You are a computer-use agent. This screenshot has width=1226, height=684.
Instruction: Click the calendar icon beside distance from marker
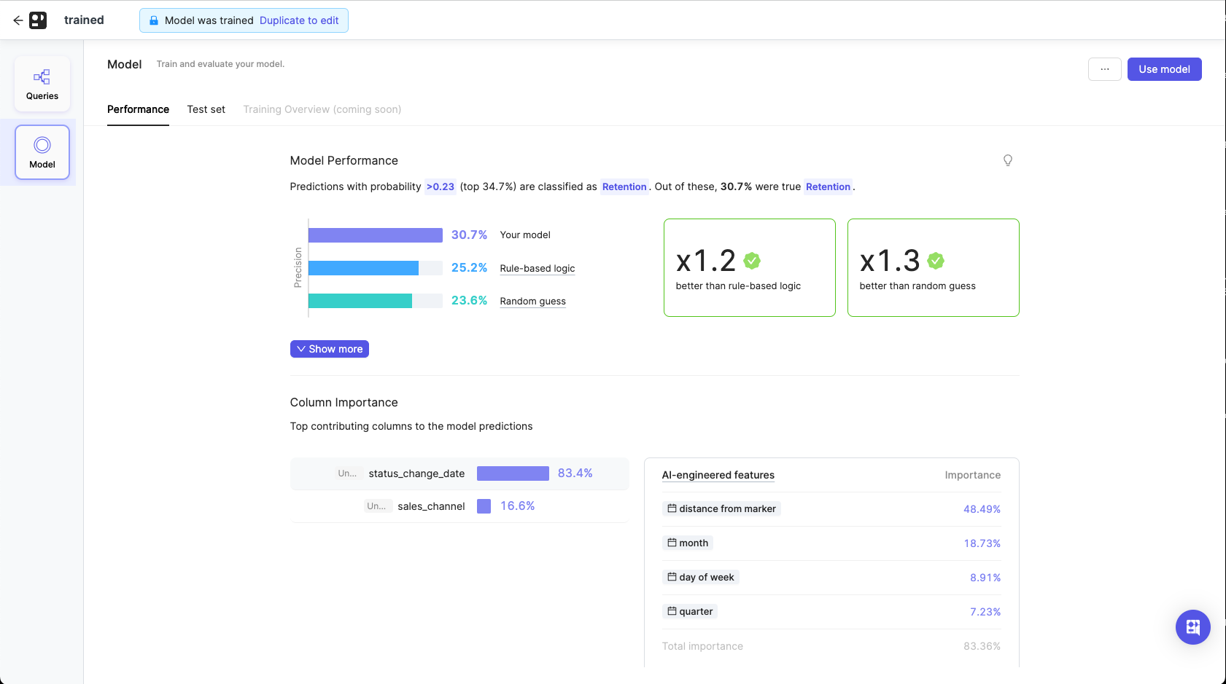coord(672,508)
